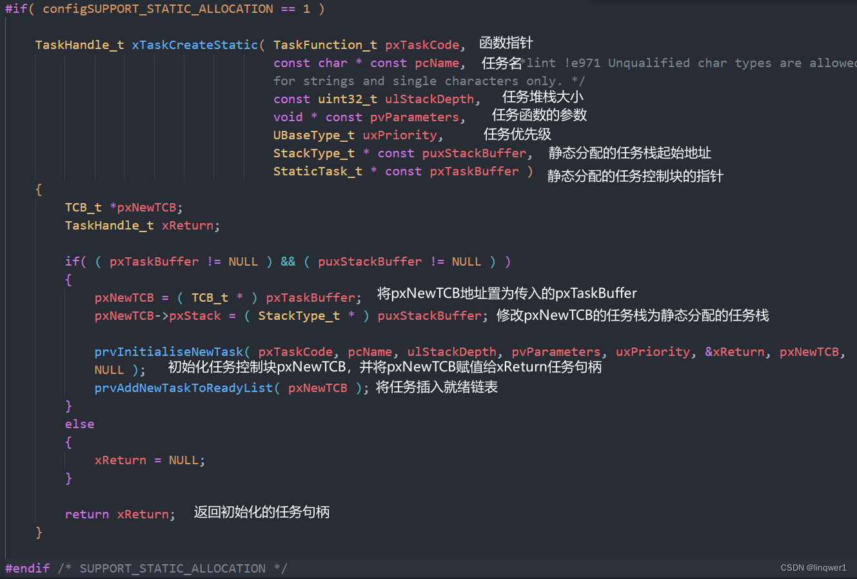Screen dimensions: 857x579
Task: Click the 'return xReturn;' statement
Action: [120, 515]
